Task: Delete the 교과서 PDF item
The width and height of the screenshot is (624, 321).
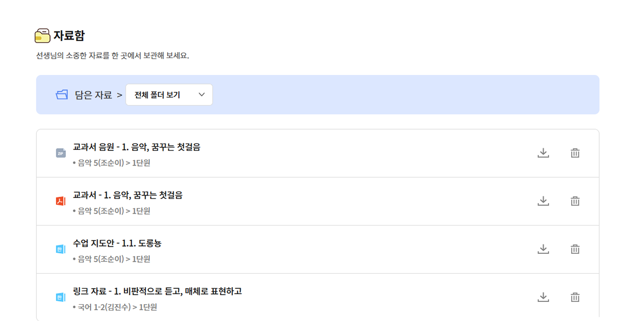Action: pyautogui.click(x=575, y=201)
